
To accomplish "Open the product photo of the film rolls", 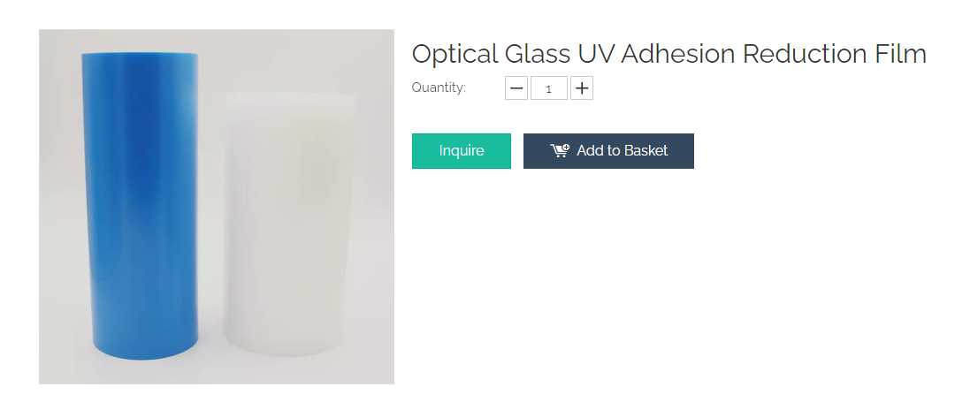I will point(217,207).
